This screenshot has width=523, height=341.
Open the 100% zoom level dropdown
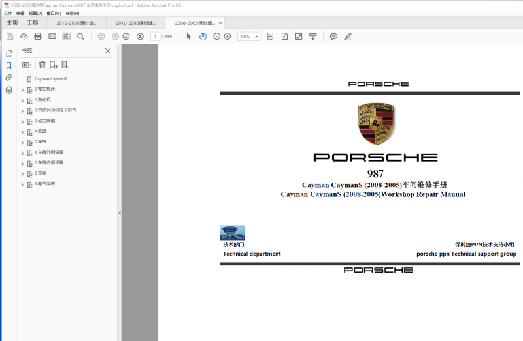point(256,37)
